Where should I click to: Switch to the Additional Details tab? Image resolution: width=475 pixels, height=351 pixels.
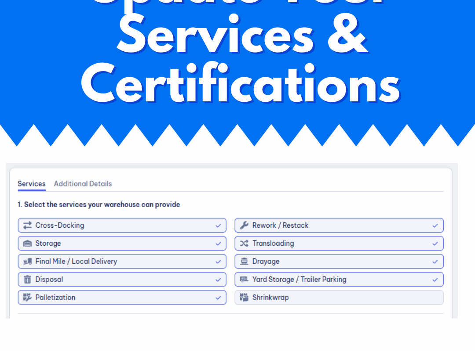(x=83, y=183)
